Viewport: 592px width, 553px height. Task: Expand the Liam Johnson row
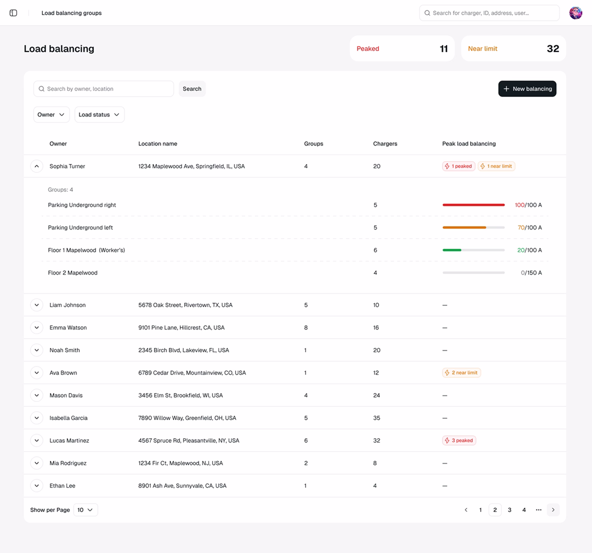36,305
